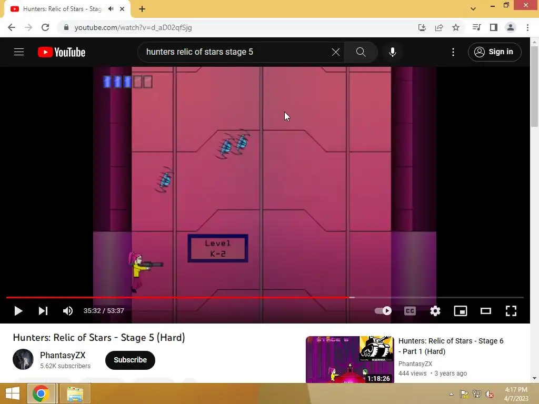Switch to theater mode

point(486,311)
